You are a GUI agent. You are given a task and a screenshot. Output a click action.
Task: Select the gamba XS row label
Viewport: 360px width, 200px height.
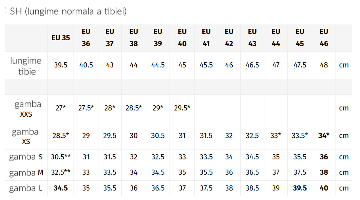25,136
